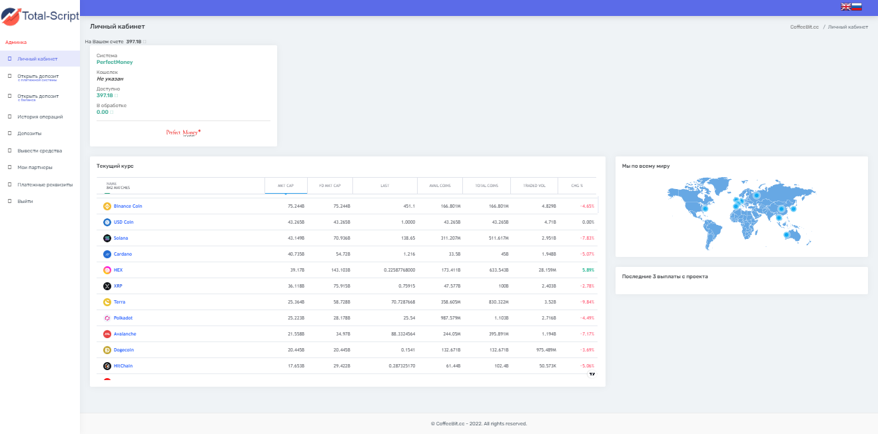This screenshot has width=878, height=434.
Task: Open the USD Coin link
Action: [x=124, y=222]
